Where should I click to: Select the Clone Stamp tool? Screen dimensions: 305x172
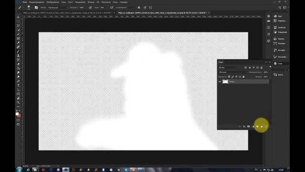(x=18, y=55)
